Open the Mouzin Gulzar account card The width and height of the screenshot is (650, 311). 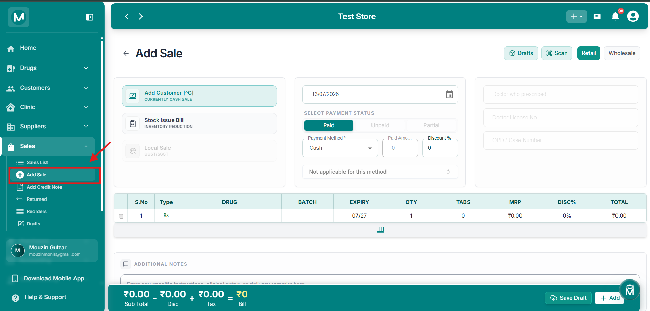[52, 251]
